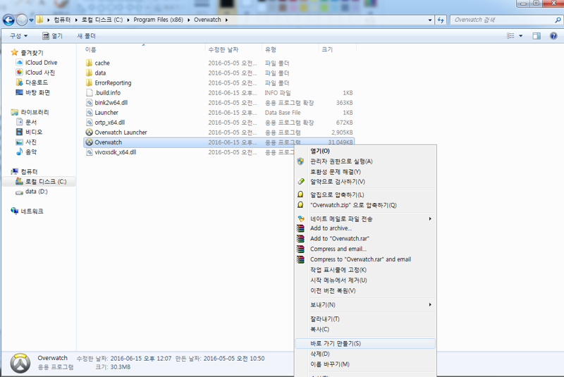Viewport: 564px width, 377px height.
Task: Click the change view icon
Action: (x=510, y=36)
